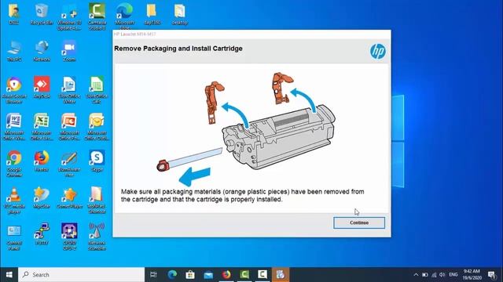Click 'Remove Packaging and Install Cartridge' heading
The height and width of the screenshot is (282, 503).
(x=178, y=49)
